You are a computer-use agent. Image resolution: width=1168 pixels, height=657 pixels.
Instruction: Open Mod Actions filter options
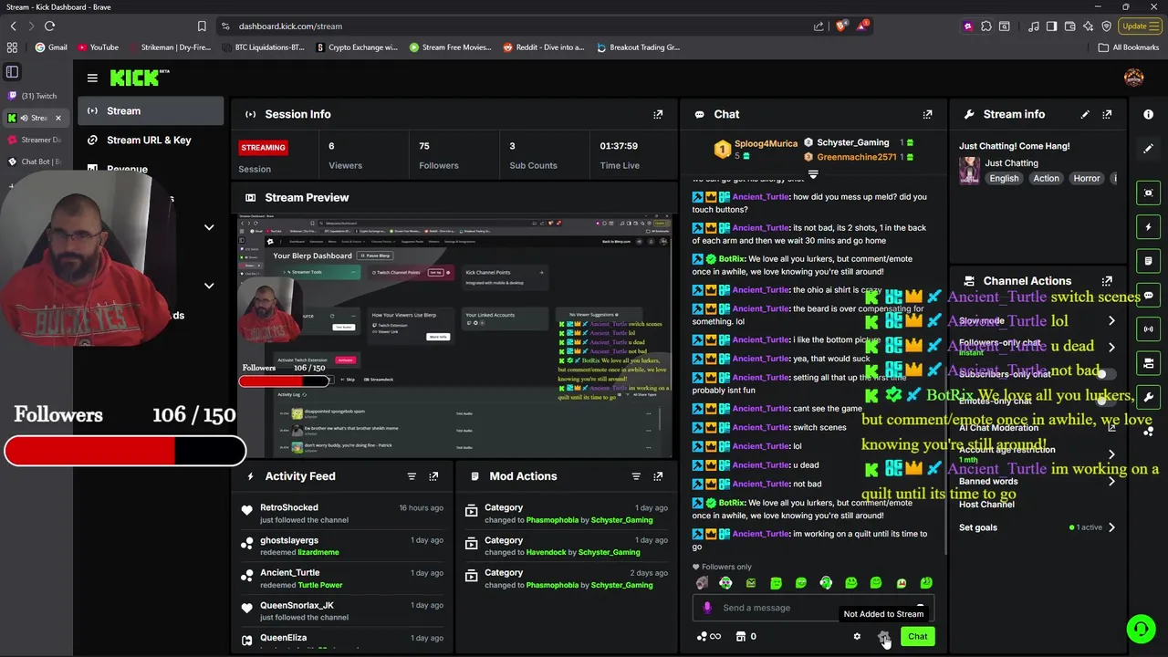point(636,476)
